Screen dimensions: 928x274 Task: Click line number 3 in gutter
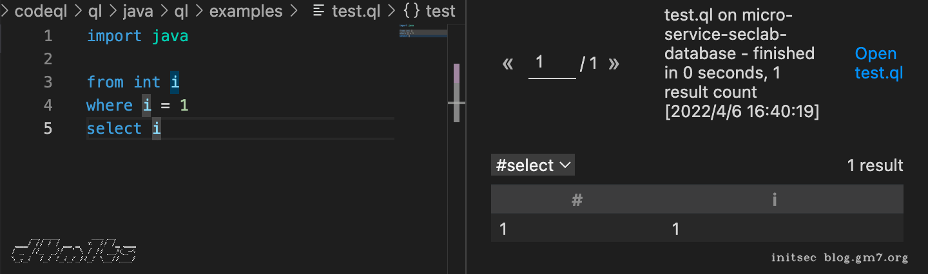[x=48, y=82]
